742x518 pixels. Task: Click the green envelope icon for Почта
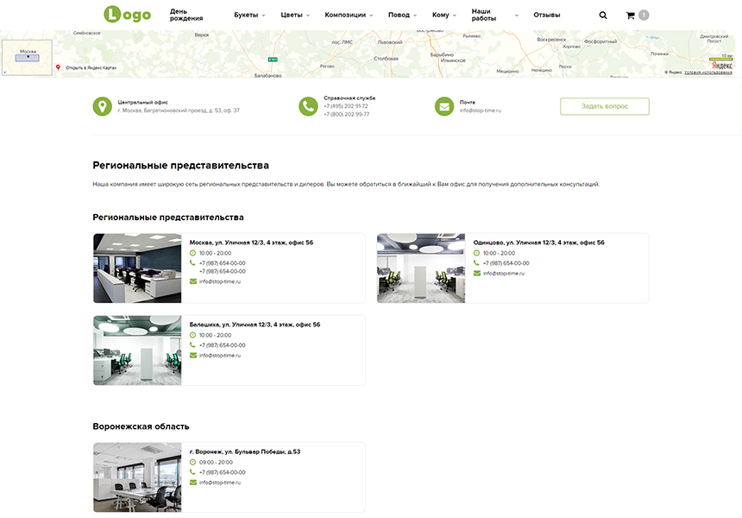click(x=444, y=106)
